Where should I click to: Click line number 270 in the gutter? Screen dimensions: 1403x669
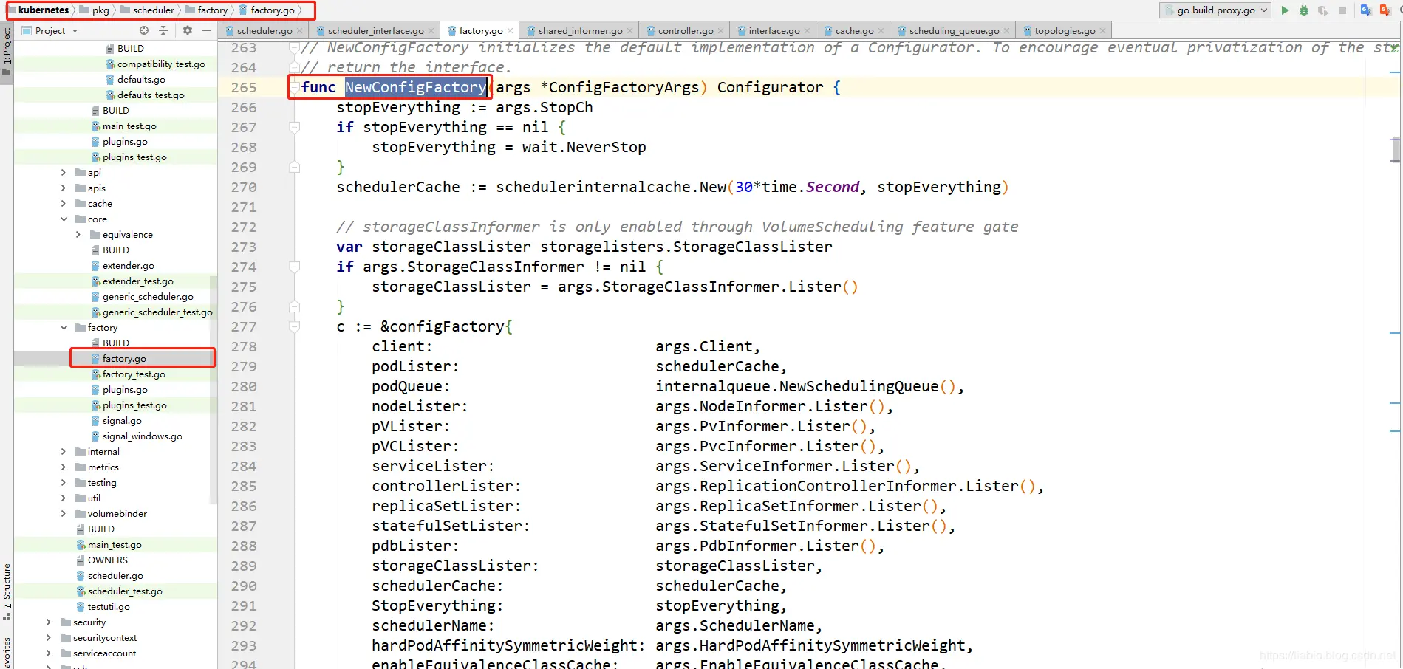point(244,188)
